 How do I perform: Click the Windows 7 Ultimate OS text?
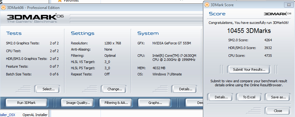point(167,74)
